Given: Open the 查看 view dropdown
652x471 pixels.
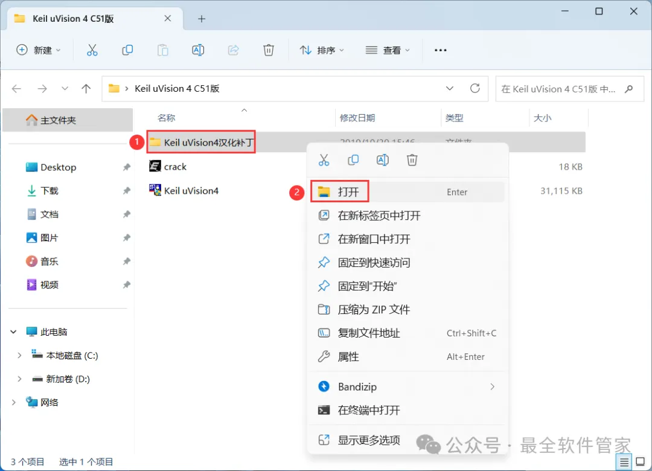Looking at the screenshot, I should coord(388,50).
